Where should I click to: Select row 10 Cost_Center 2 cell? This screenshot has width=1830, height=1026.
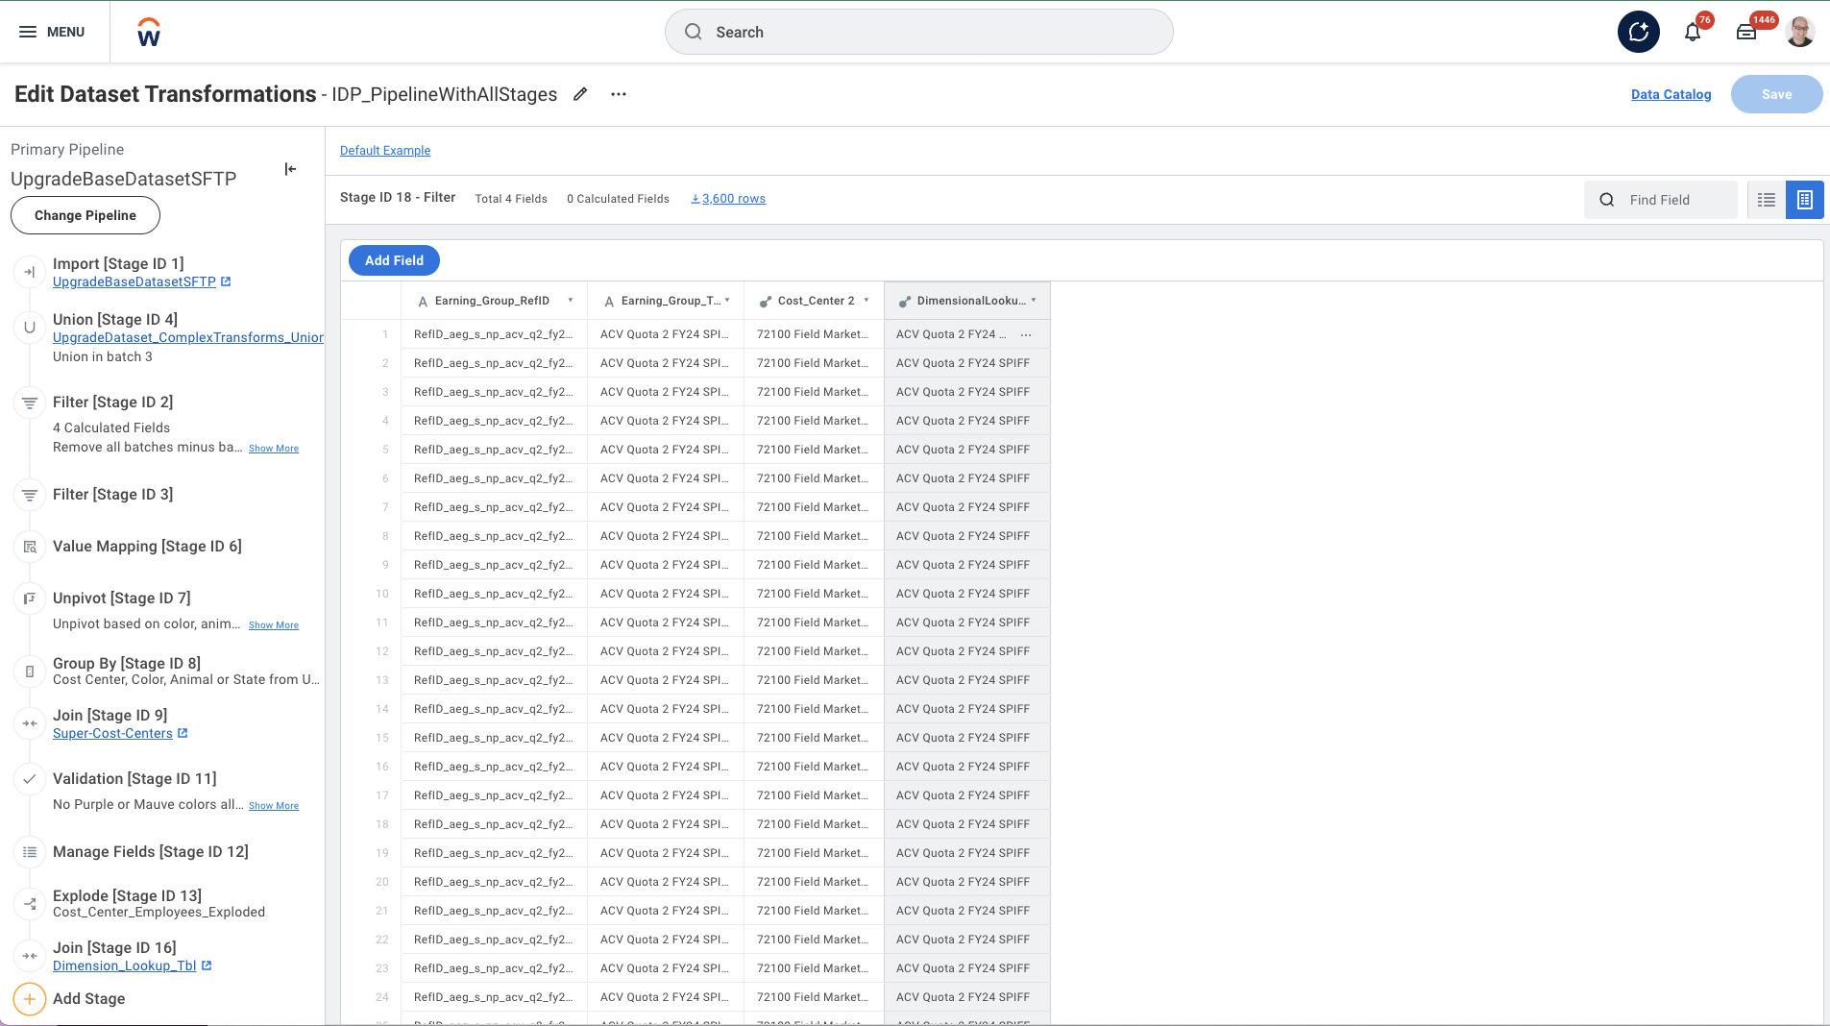point(814,594)
